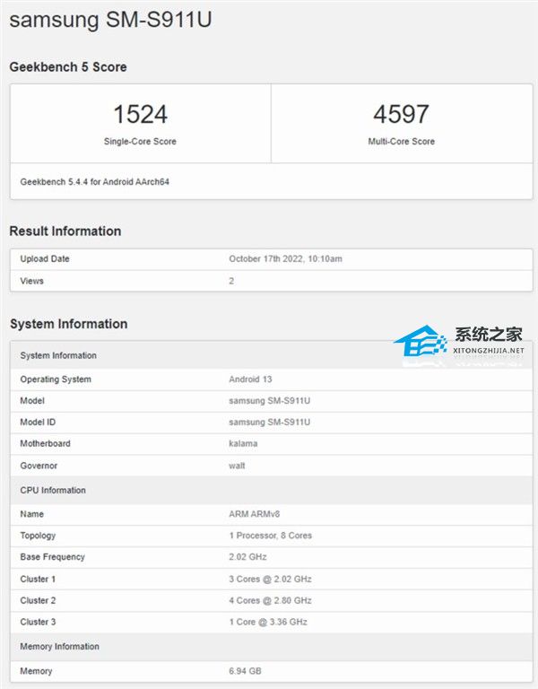The height and width of the screenshot is (689, 538).
Task: Click the 'CPU Information' section header
Action: [x=272, y=491]
